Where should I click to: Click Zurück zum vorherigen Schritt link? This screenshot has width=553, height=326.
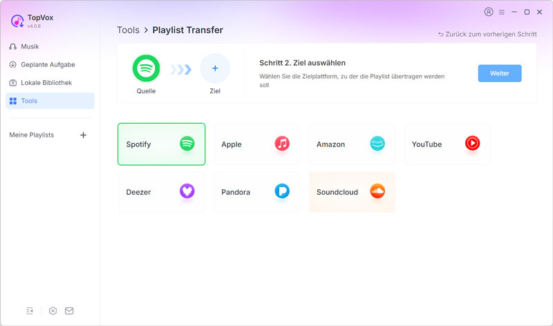tap(487, 34)
